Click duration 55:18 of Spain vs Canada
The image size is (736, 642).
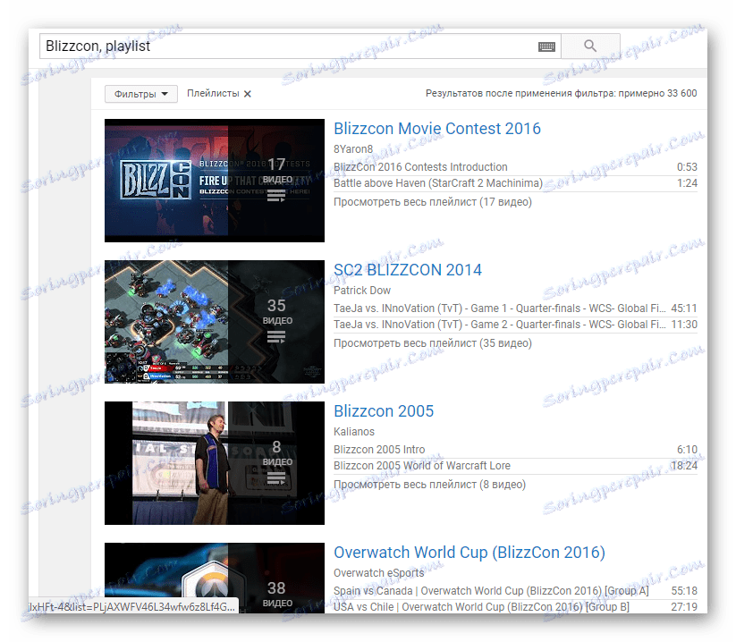(x=684, y=591)
